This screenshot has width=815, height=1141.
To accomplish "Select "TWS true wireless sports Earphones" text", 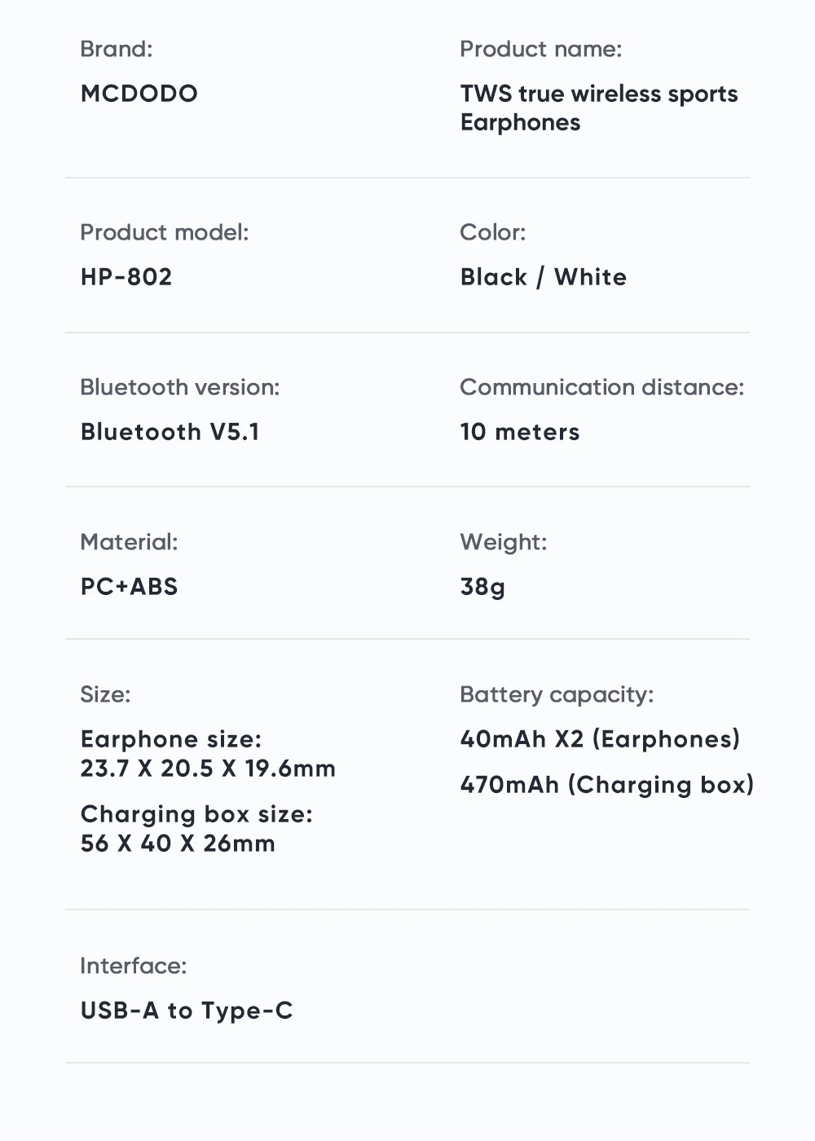I will [598, 108].
